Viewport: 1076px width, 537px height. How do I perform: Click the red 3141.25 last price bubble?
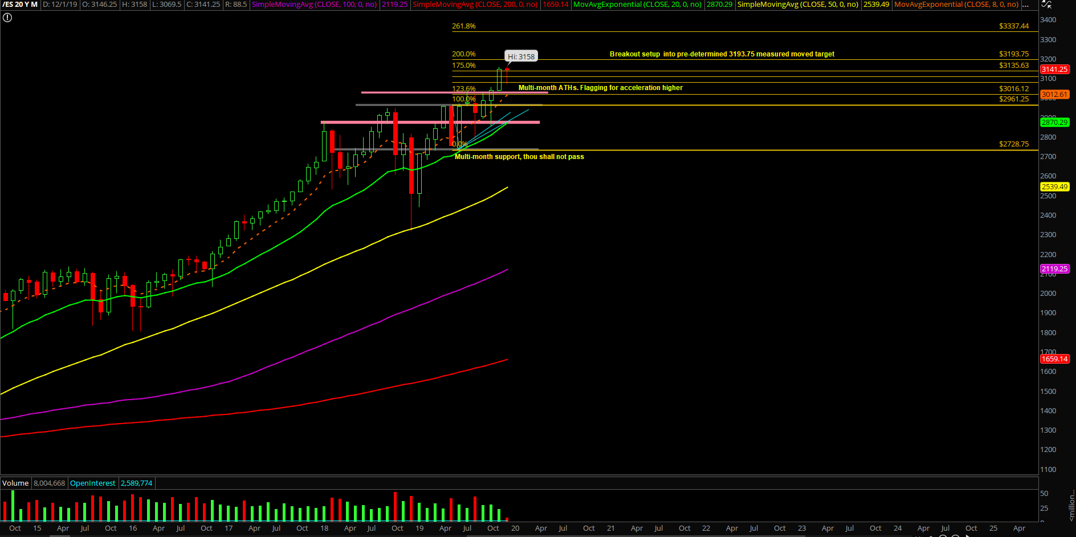[x=1054, y=69]
